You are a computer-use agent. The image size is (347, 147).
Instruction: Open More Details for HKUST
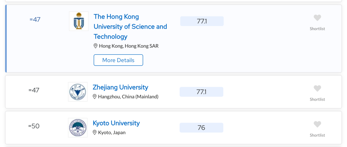[x=118, y=60]
